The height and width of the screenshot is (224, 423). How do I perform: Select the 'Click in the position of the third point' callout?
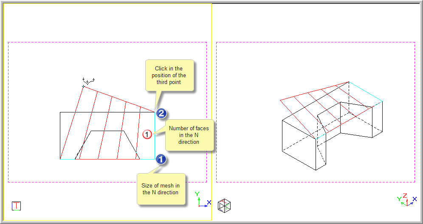pos(169,75)
